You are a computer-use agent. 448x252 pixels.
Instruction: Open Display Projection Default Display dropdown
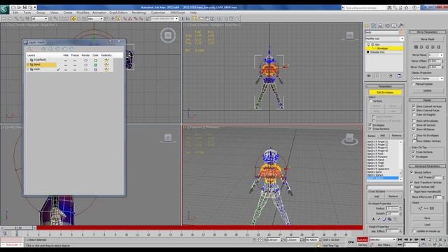pyautogui.click(x=428, y=78)
